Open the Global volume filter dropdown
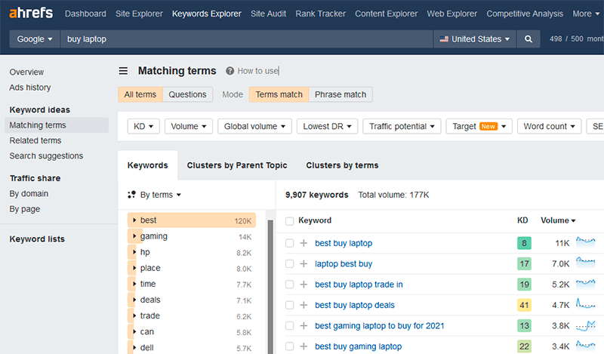Screen dimensions: 604x354 pos(254,126)
